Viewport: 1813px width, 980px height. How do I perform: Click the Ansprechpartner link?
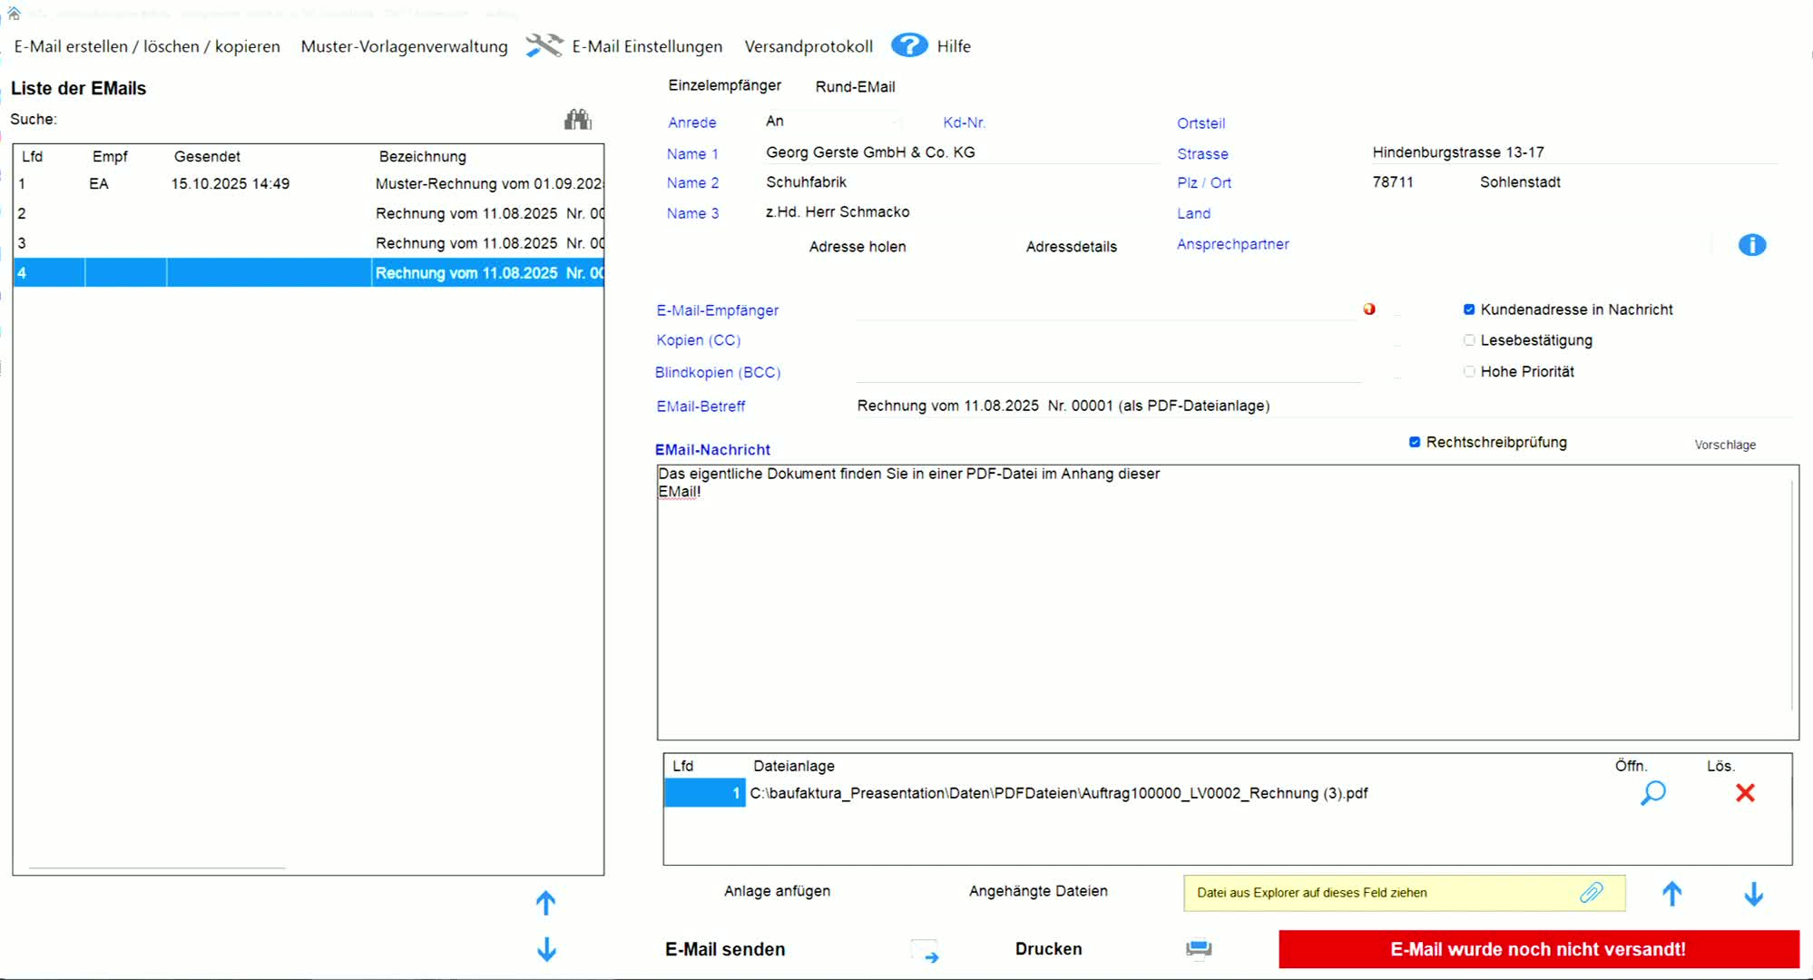pos(1232,244)
